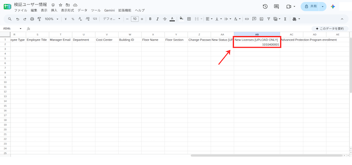Check the cloud save status icon
This screenshot has width=352, height=165.
click(75, 5)
